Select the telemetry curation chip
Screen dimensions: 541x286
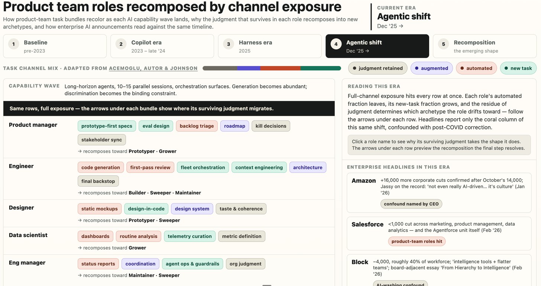(x=189, y=236)
